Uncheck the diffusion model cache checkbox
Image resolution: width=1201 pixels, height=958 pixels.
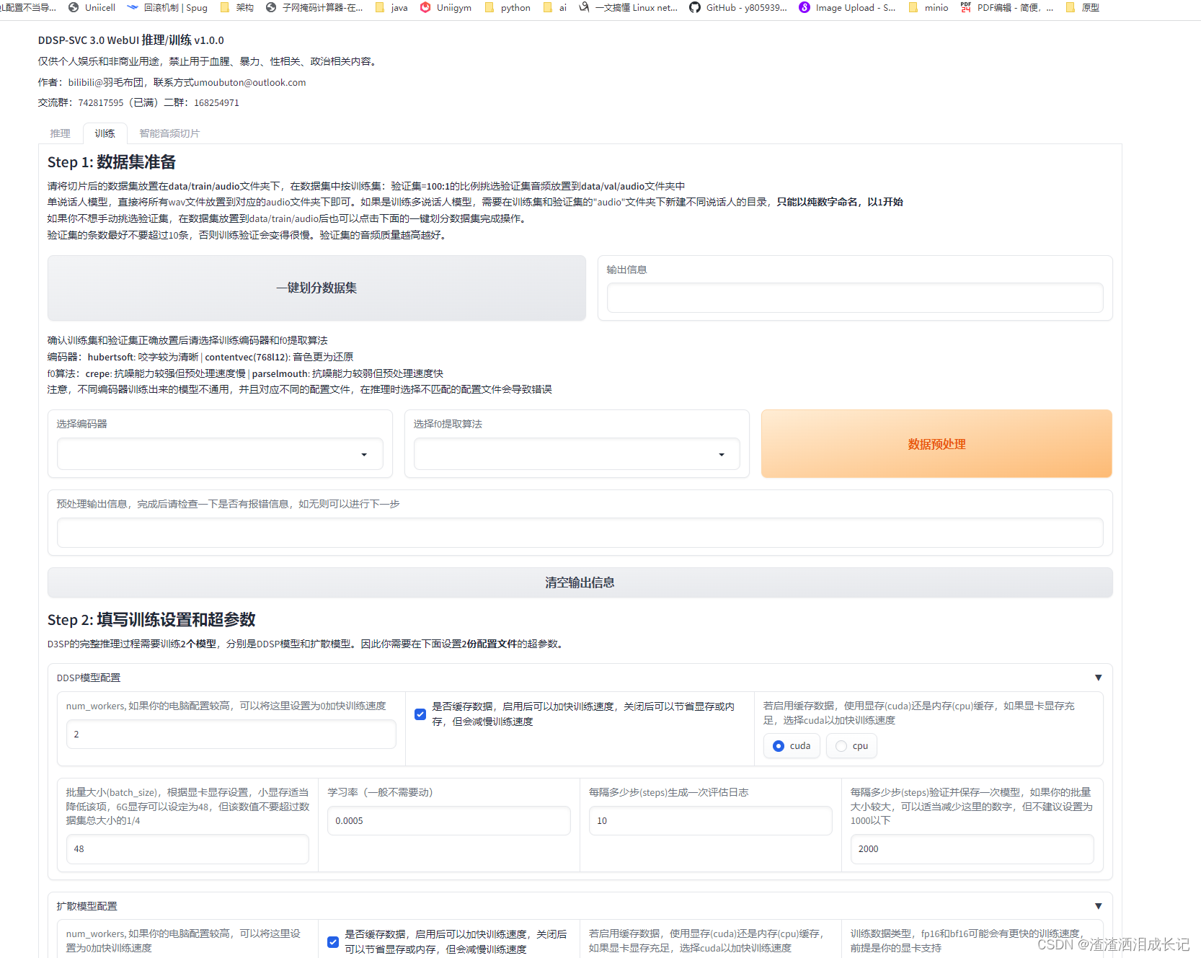[332, 941]
